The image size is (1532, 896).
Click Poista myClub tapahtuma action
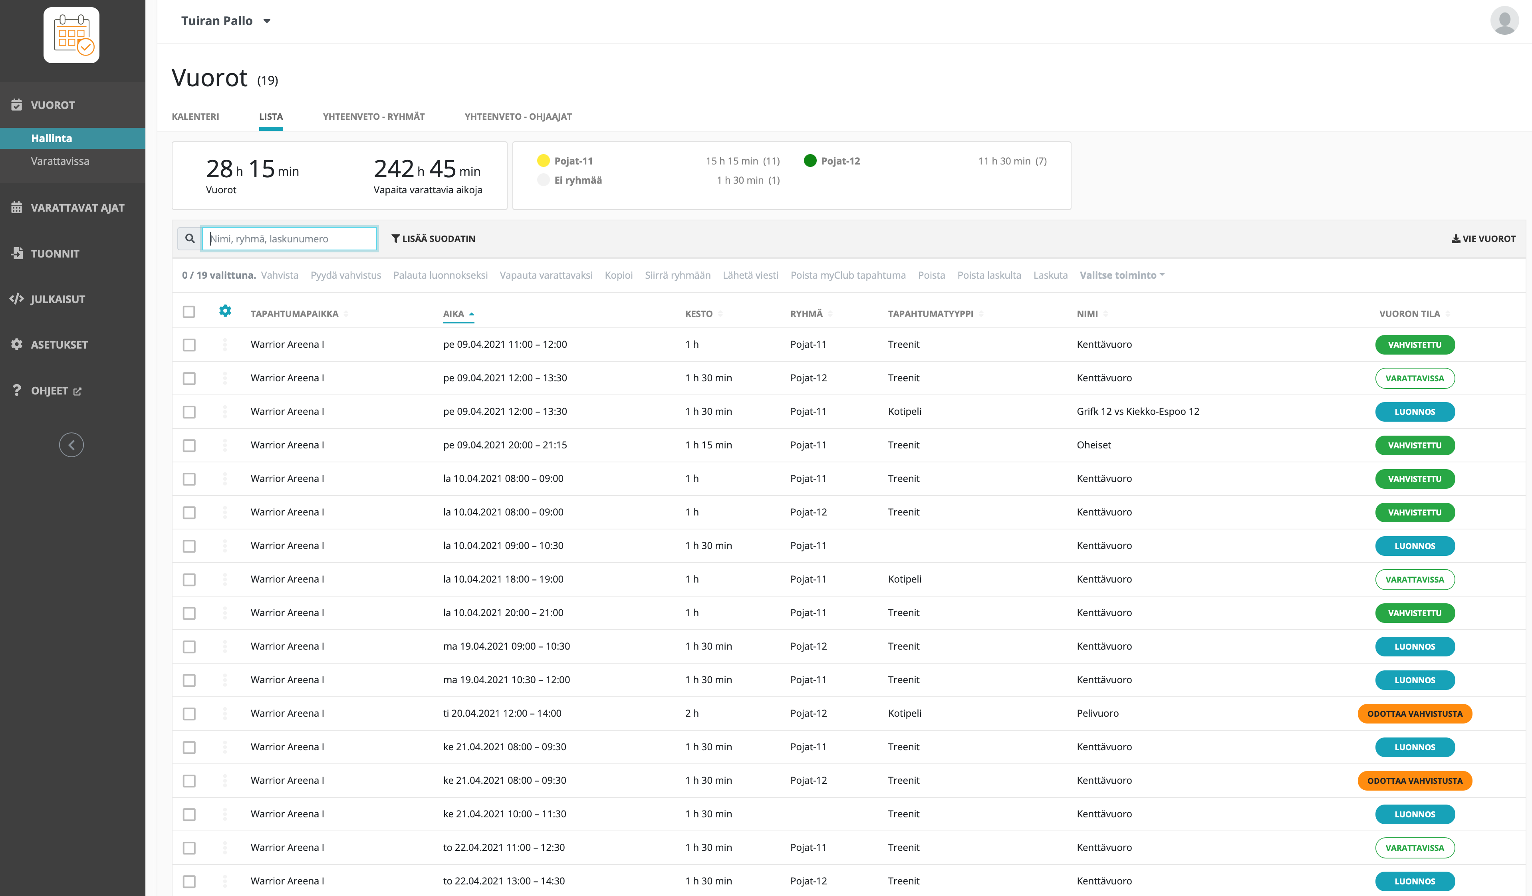point(847,275)
